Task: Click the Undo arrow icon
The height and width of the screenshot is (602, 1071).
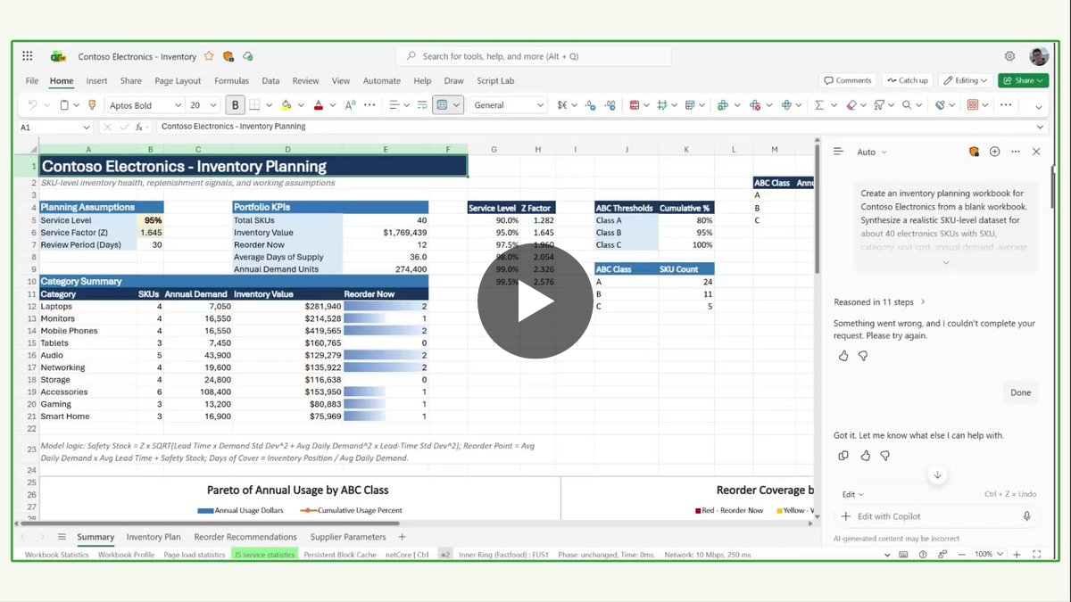Action: pos(33,105)
